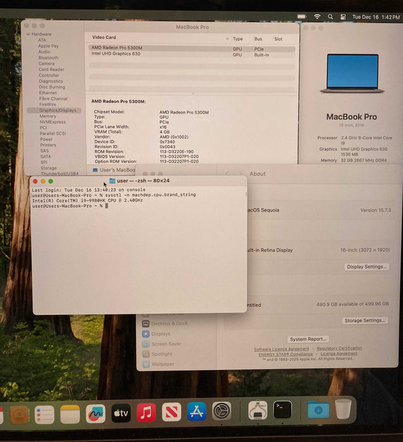This screenshot has width=403, height=442.
Task: Click the Screen Saver icon in Settings sidebar
Action: tap(146, 344)
